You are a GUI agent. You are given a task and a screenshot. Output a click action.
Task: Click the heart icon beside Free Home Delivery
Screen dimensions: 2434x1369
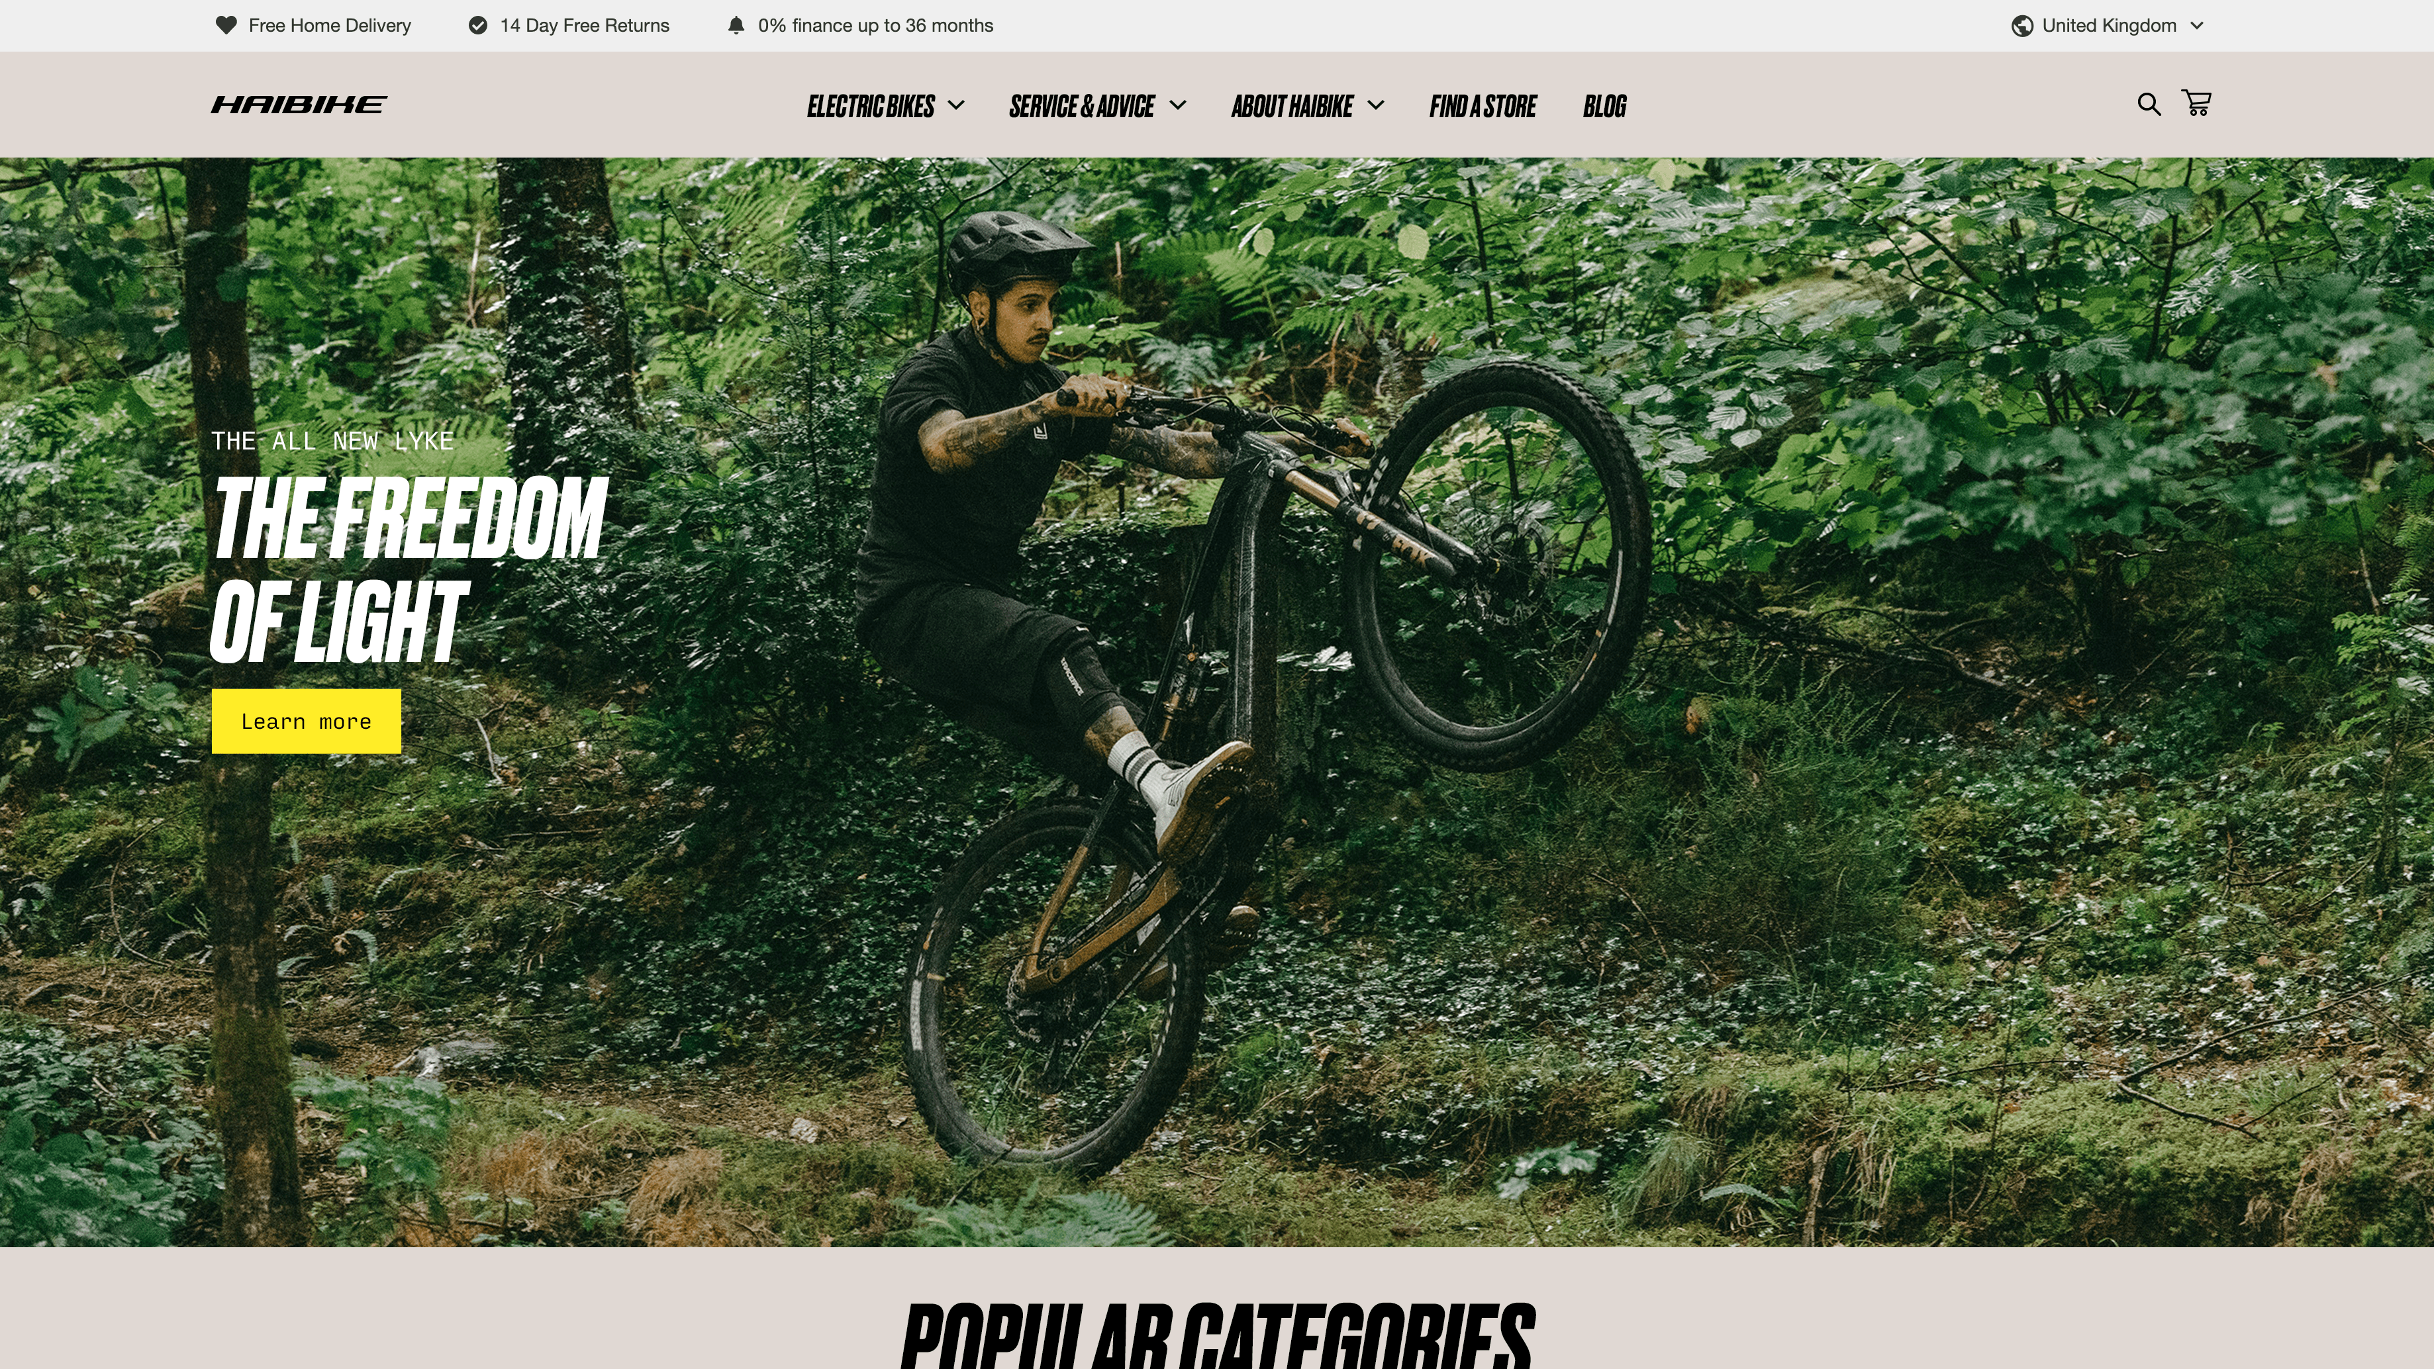click(226, 26)
